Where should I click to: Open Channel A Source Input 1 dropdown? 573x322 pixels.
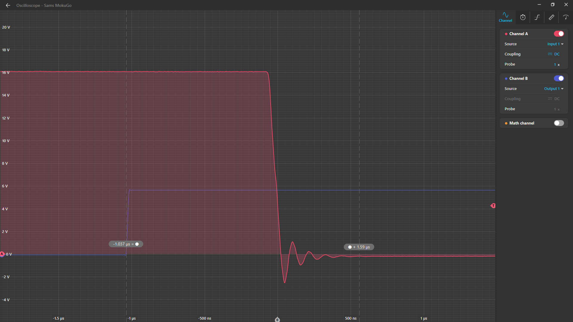click(x=555, y=44)
